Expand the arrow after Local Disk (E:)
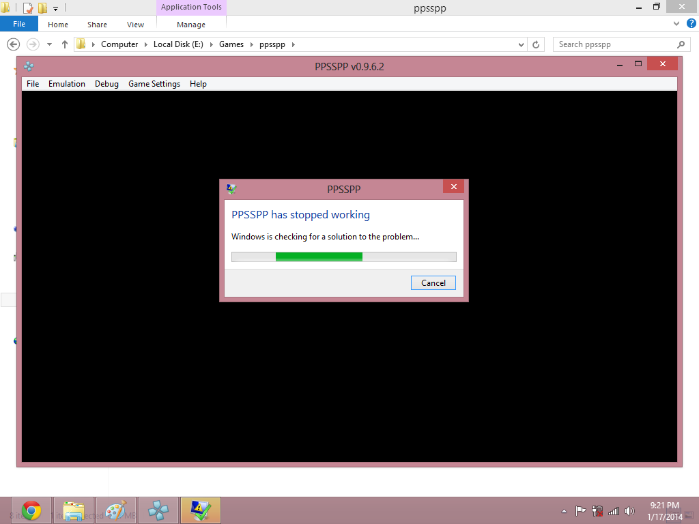699x524 pixels. [212, 44]
